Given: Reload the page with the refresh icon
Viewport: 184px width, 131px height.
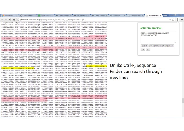Looking at the screenshot, I should click(10, 20).
